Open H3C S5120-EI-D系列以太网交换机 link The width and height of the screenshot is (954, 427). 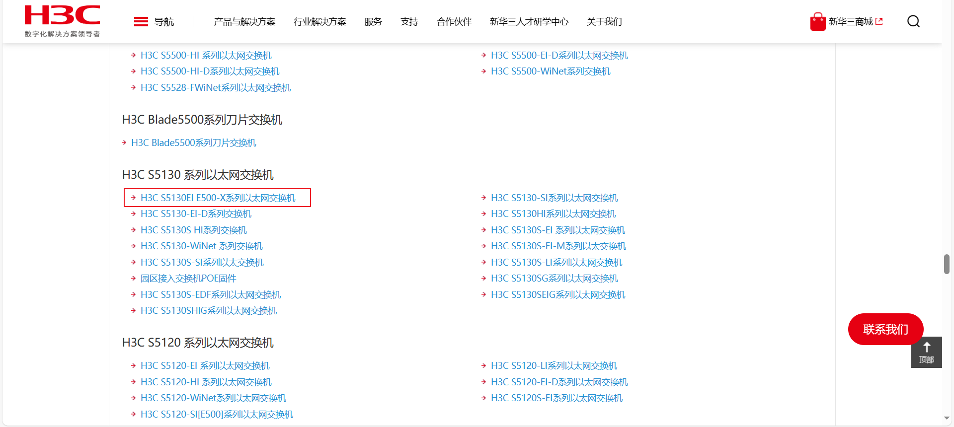[559, 382]
